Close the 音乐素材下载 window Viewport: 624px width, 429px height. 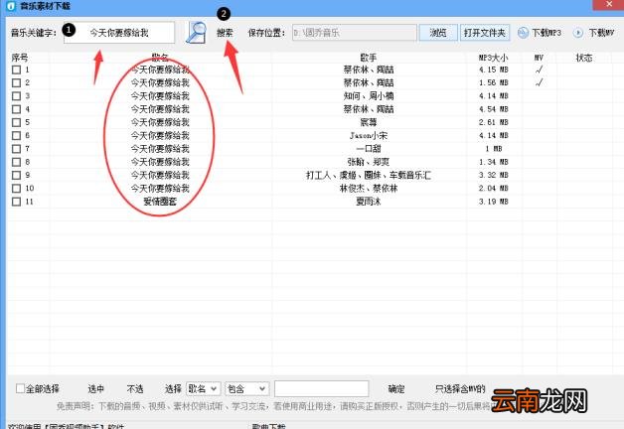(609, 4)
